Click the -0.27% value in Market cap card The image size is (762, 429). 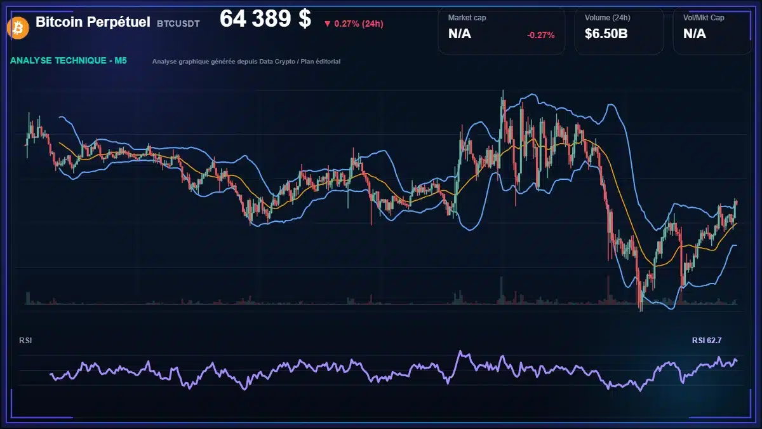(541, 35)
